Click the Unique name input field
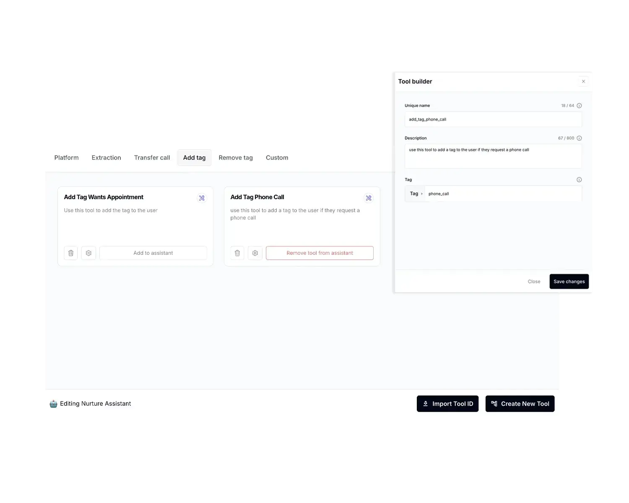629x503 pixels. [x=493, y=119]
